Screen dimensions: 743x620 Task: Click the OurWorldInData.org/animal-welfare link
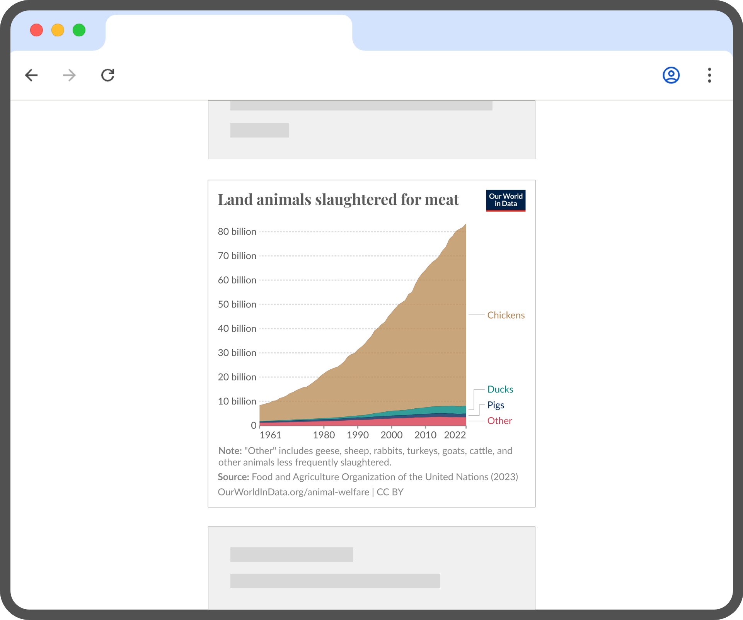point(293,492)
